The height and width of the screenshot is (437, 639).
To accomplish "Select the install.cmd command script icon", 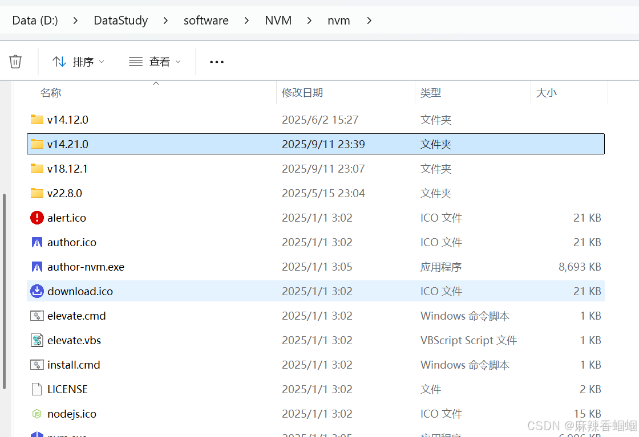I will tap(37, 365).
